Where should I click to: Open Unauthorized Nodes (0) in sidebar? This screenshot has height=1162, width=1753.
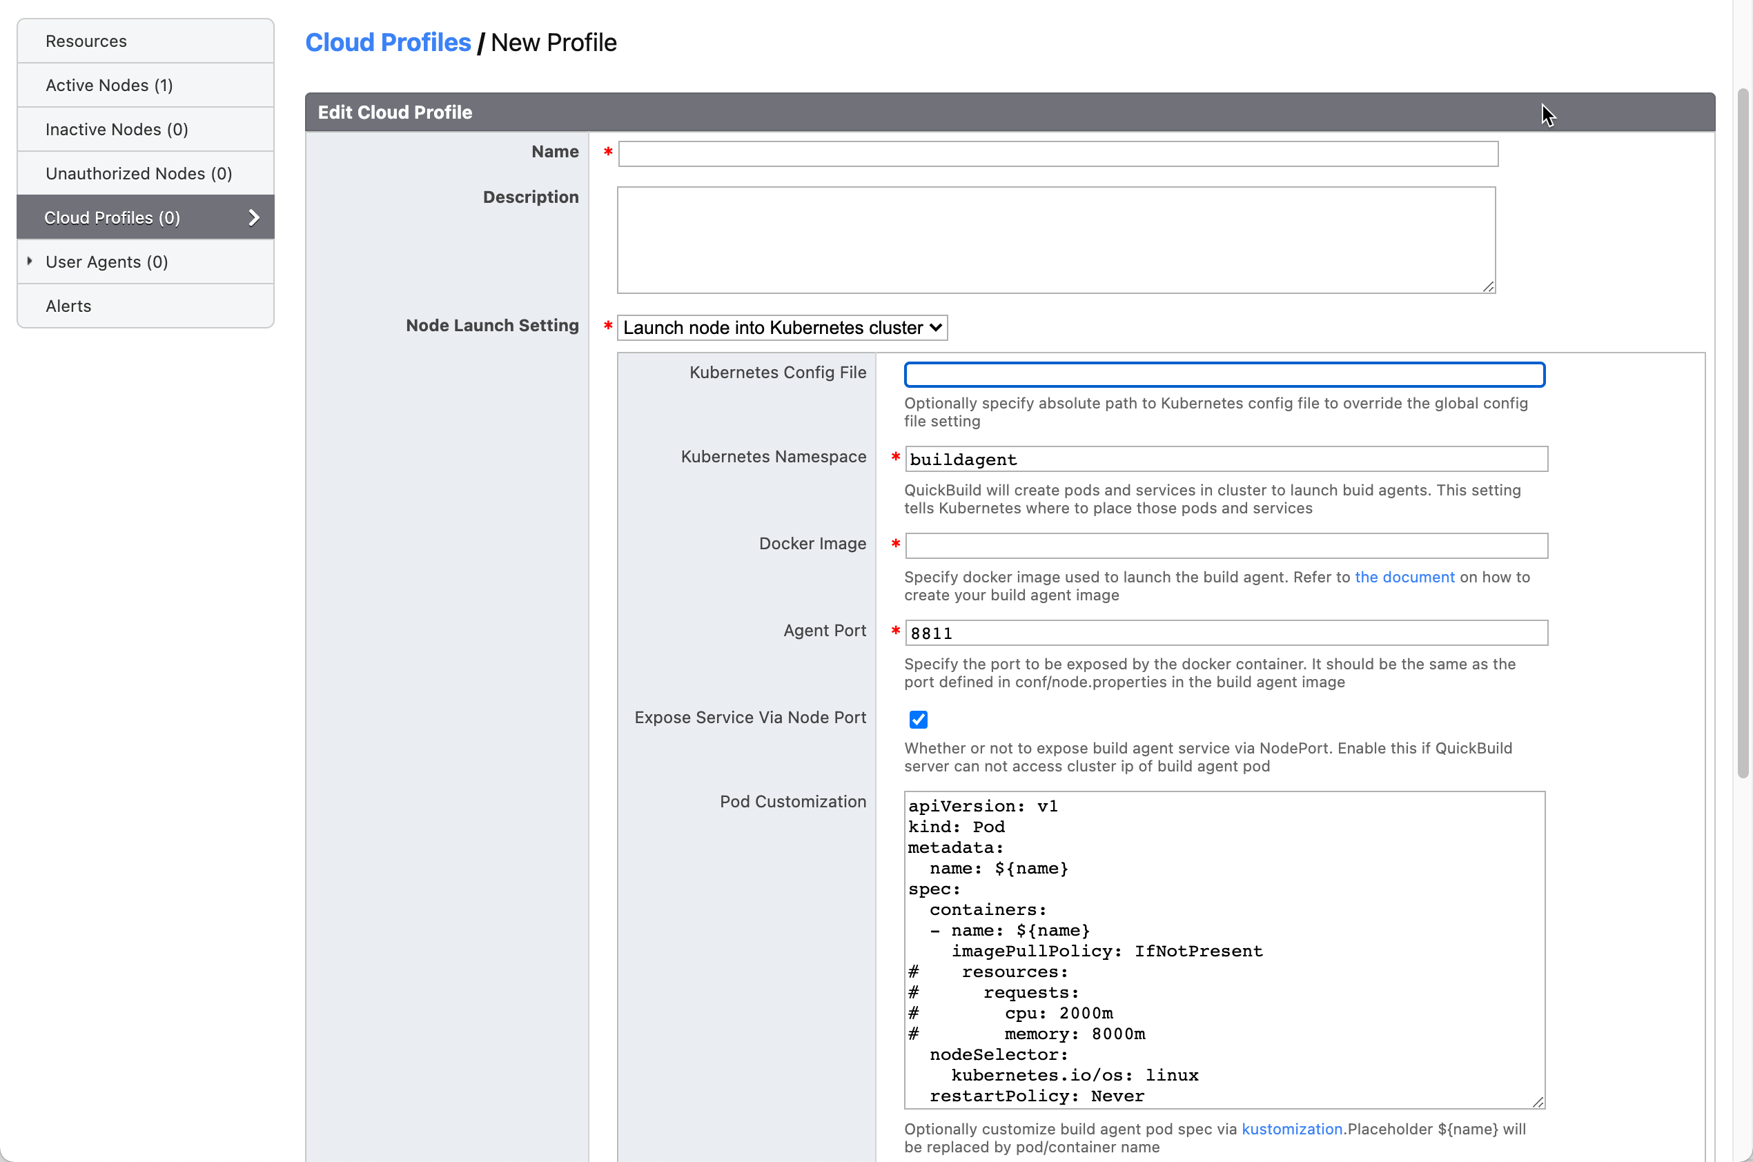[x=146, y=173]
